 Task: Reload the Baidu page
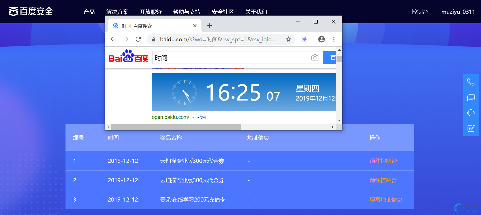(138, 39)
